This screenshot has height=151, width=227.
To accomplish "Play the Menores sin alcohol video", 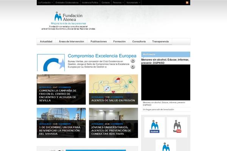I will coord(166,82).
